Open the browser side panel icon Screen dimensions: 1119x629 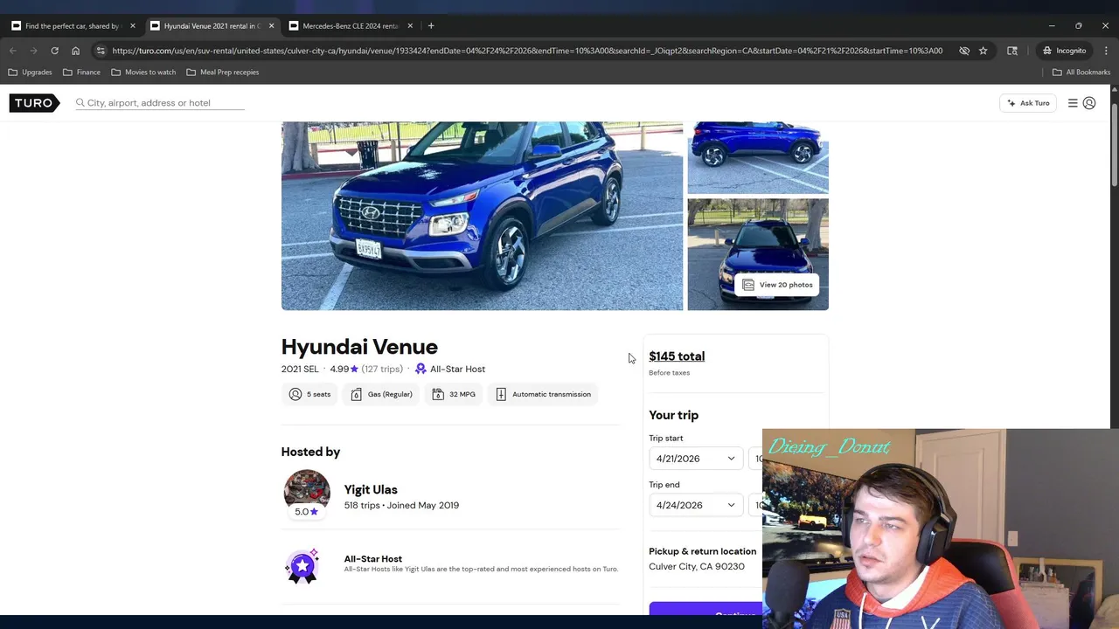pyautogui.click(x=1012, y=51)
